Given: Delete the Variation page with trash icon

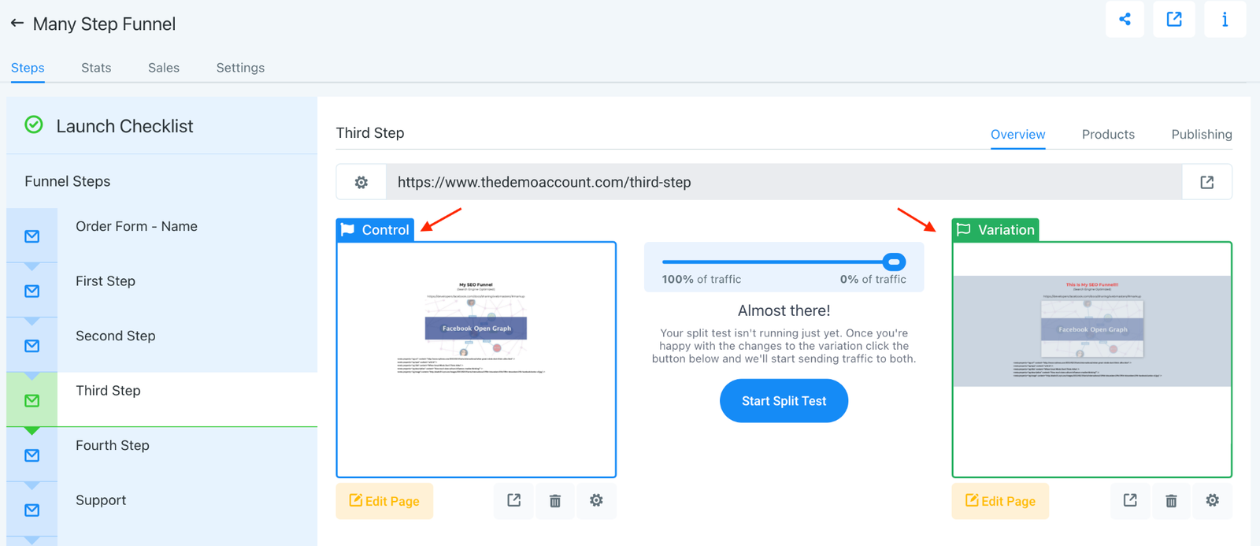Looking at the screenshot, I should pos(1171,501).
